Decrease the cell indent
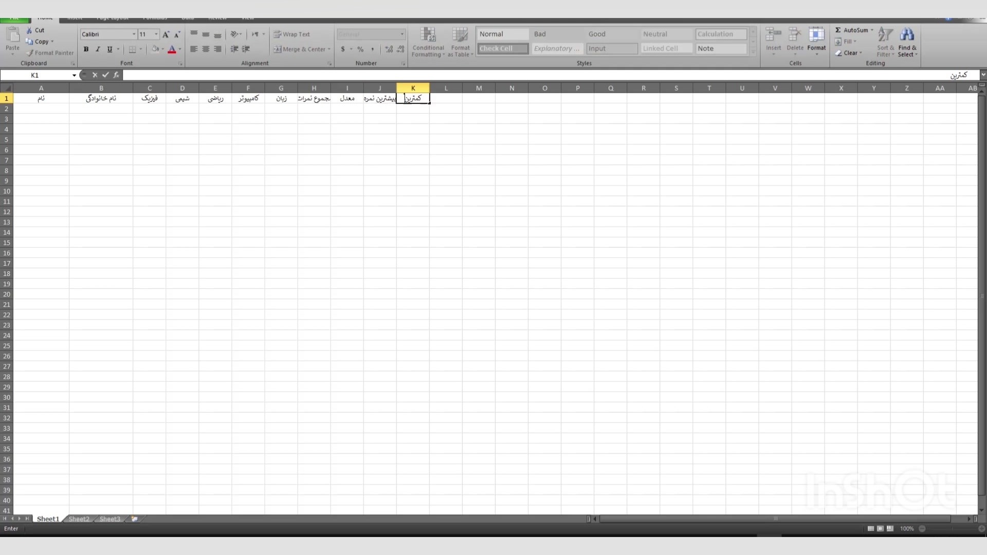The height and width of the screenshot is (555, 987). 234,49
